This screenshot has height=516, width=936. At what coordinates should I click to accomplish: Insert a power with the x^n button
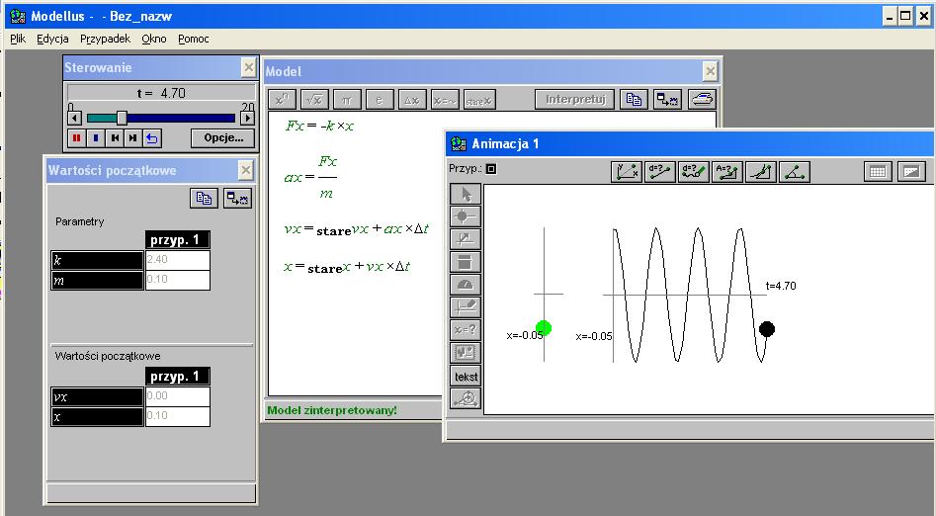(x=283, y=100)
